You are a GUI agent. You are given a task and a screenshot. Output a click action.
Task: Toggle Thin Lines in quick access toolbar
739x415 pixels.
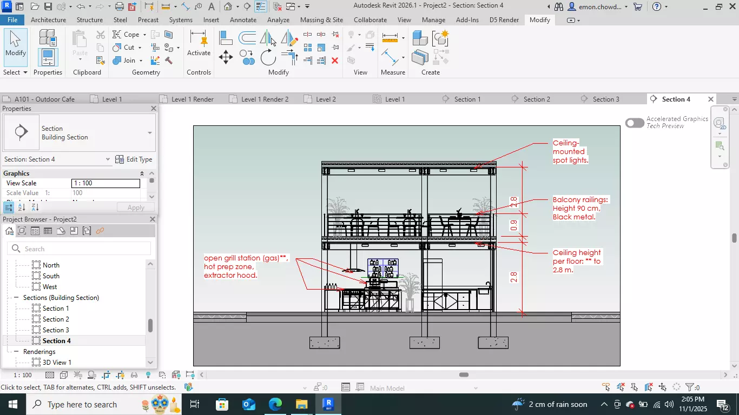click(260, 6)
